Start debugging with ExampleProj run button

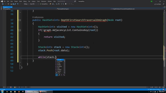tap(44, 4)
